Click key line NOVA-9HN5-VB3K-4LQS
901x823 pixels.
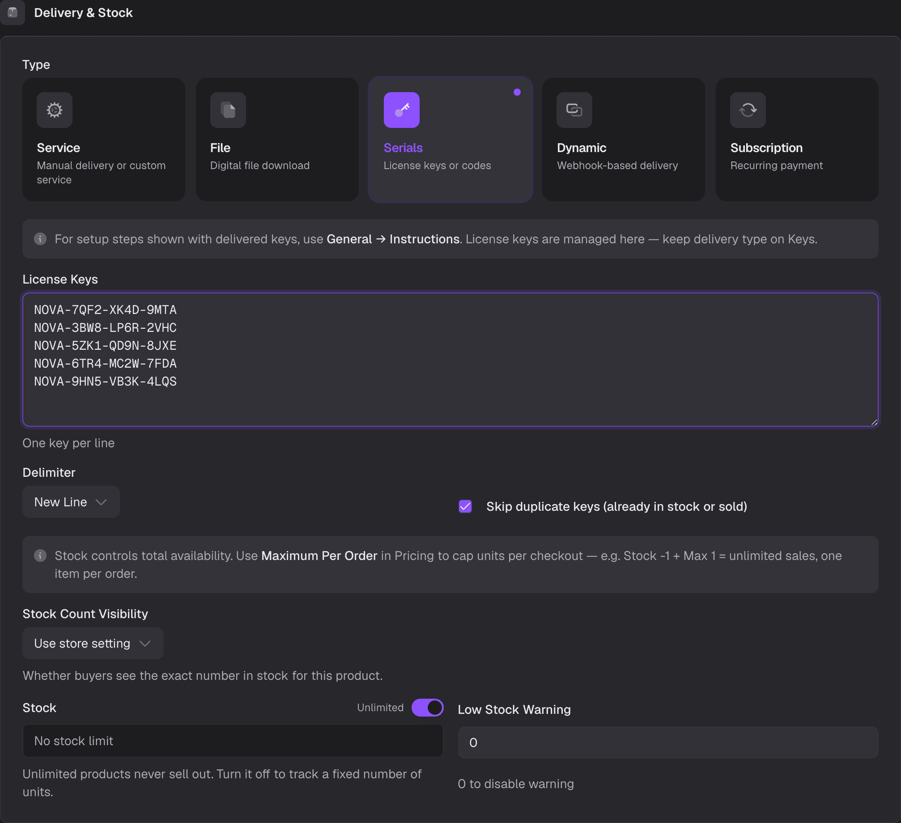coord(106,381)
